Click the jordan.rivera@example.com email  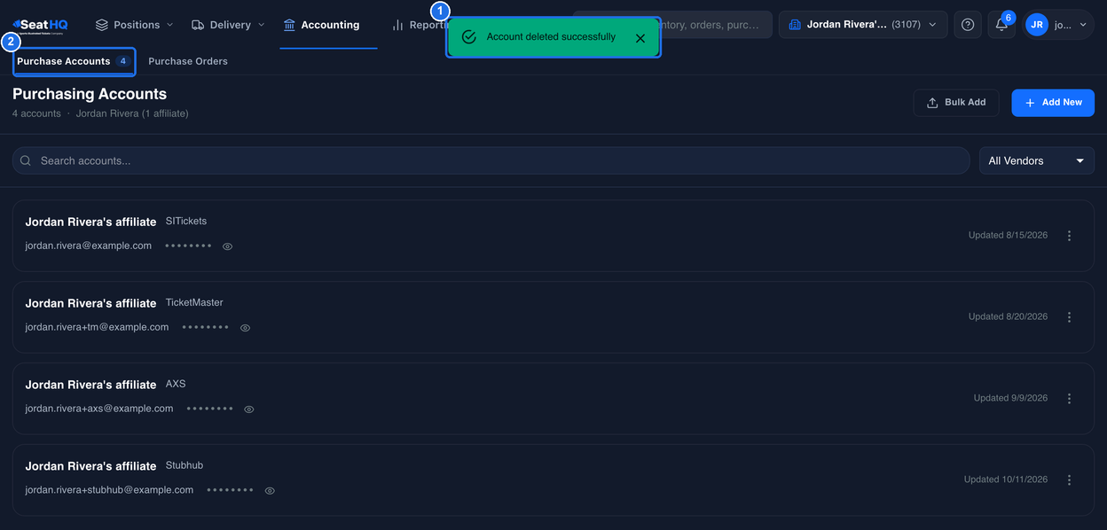[x=88, y=246]
